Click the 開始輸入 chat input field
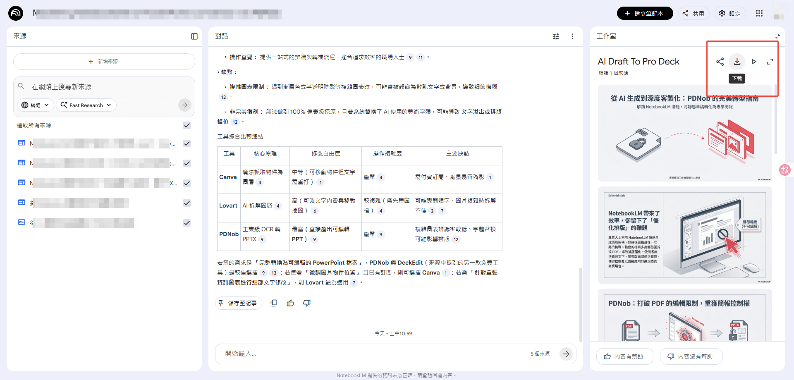794x380 pixels. [331, 354]
